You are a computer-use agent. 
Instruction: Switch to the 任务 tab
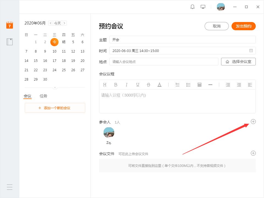[x=43, y=96]
